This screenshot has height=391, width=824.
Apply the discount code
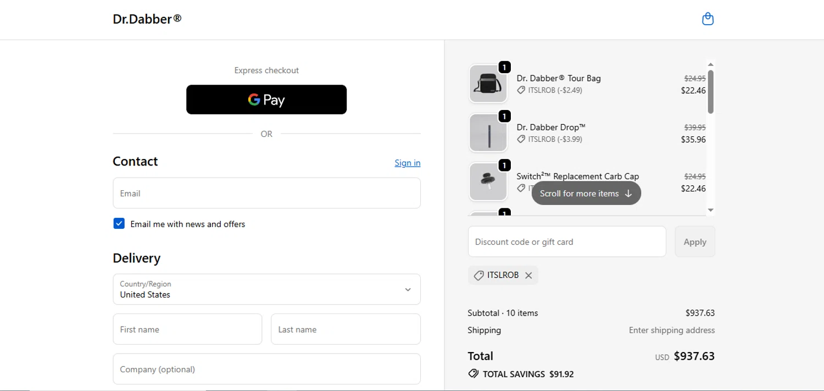(x=695, y=241)
